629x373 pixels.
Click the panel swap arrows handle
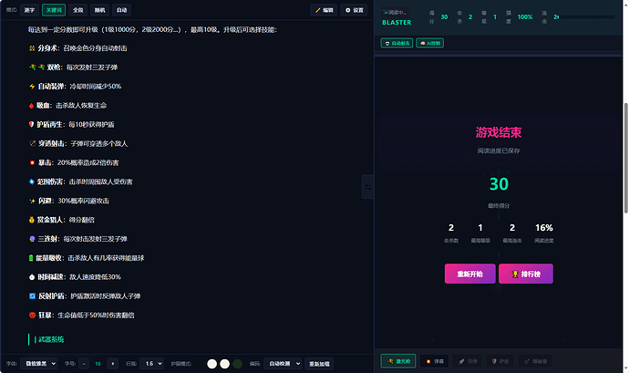(x=368, y=187)
